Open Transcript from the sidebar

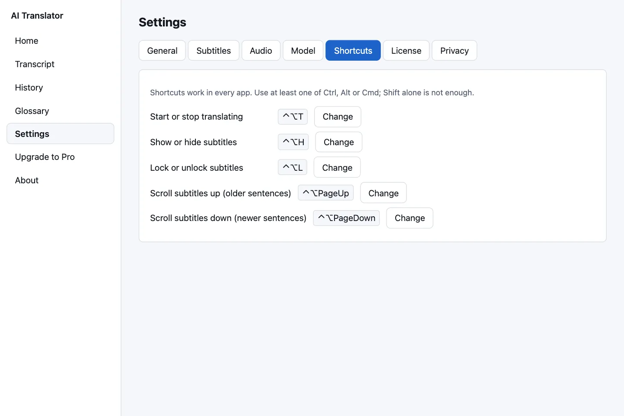pyautogui.click(x=60, y=64)
